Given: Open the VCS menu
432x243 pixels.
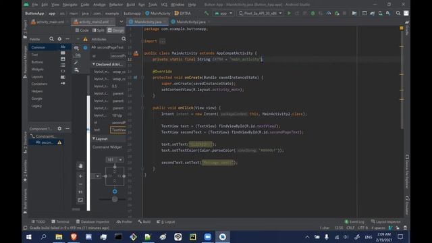Looking at the screenshot, I should 164,5.
